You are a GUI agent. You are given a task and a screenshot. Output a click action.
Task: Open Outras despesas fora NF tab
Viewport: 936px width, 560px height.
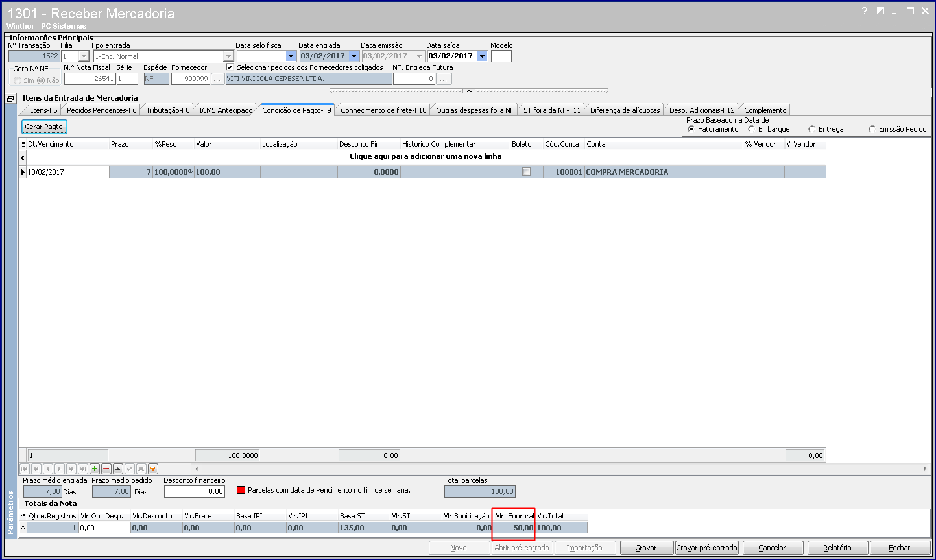point(475,110)
